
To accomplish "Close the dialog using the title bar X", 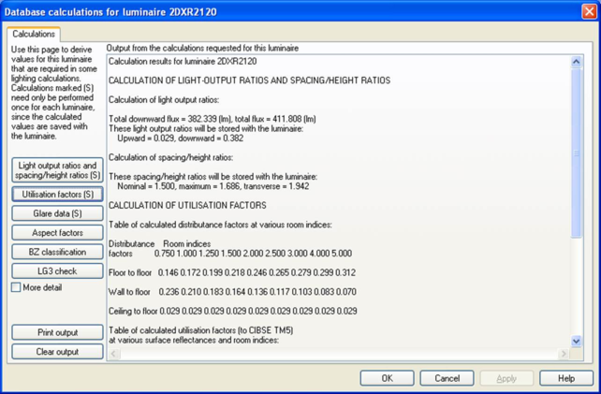I will pos(587,10).
